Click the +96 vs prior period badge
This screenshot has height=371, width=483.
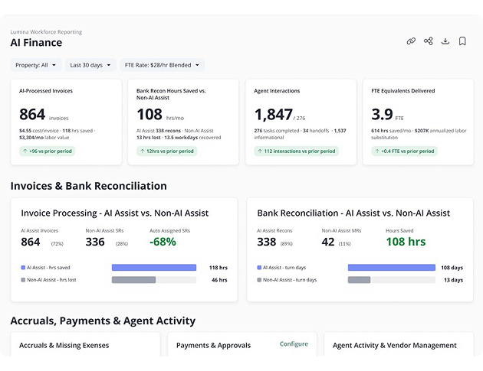47,151
